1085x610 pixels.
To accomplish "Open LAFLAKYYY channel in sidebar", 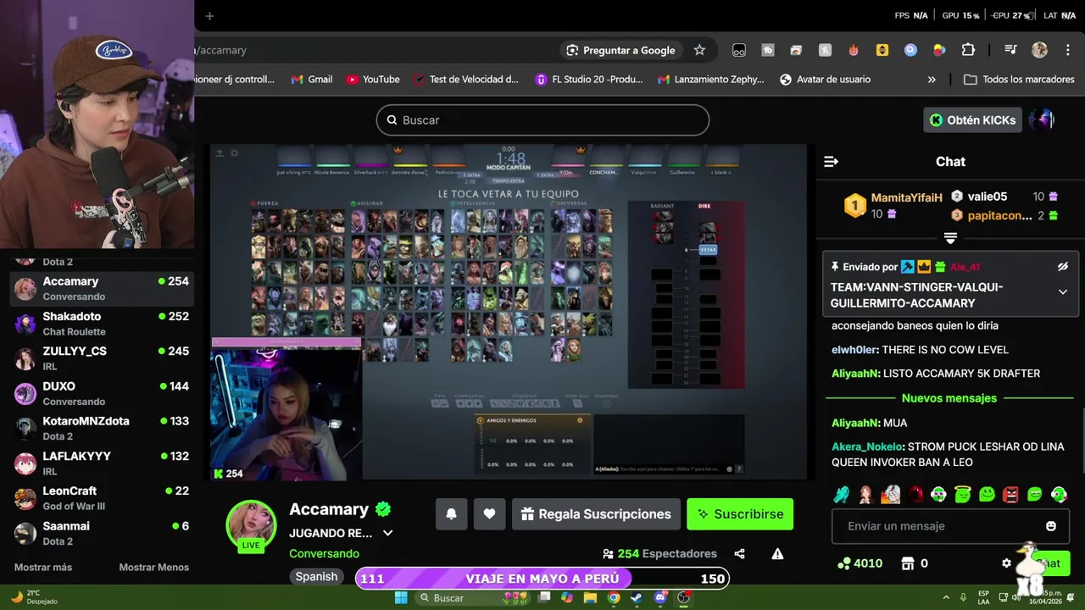I will point(102,463).
